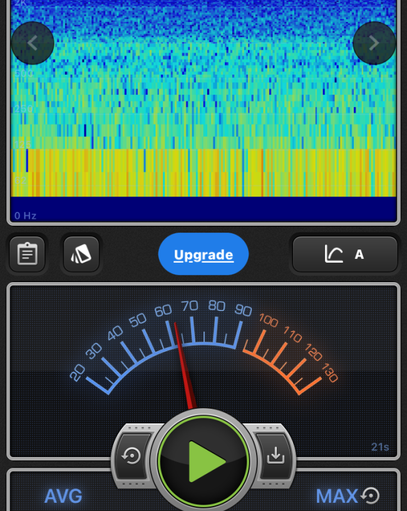Open the theme cards icon
Image resolution: width=407 pixels, height=511 pixels.
(81, 254)
